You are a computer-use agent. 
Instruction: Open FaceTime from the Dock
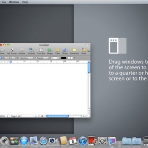pyautogui.click(x=53, y=141)
